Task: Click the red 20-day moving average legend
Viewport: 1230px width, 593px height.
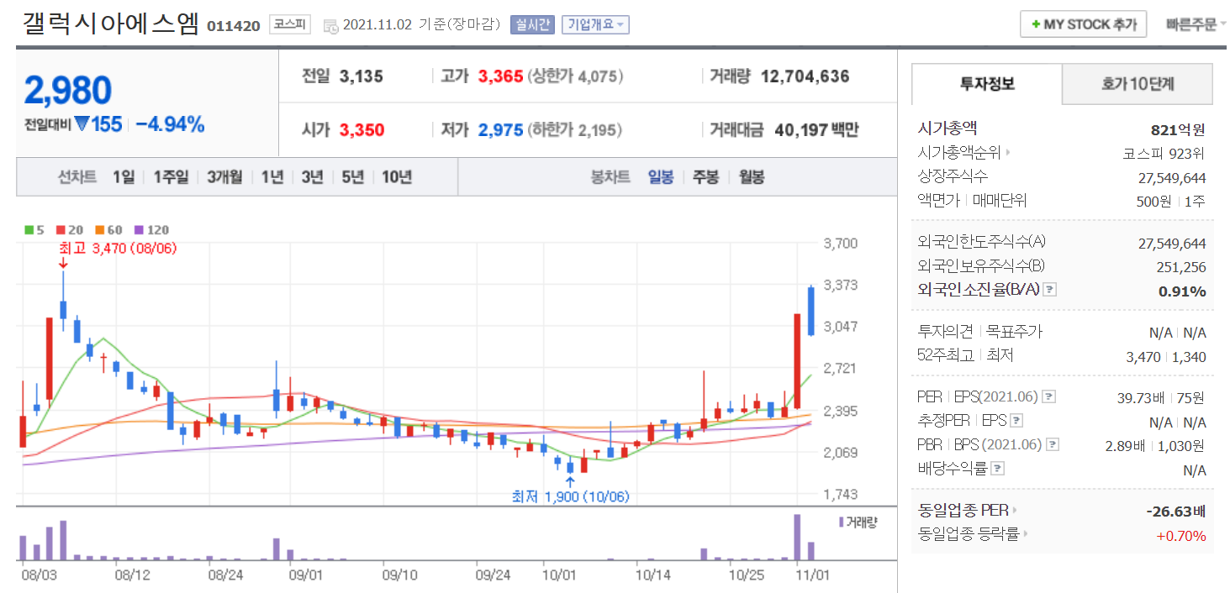Action: coord(70,229)
